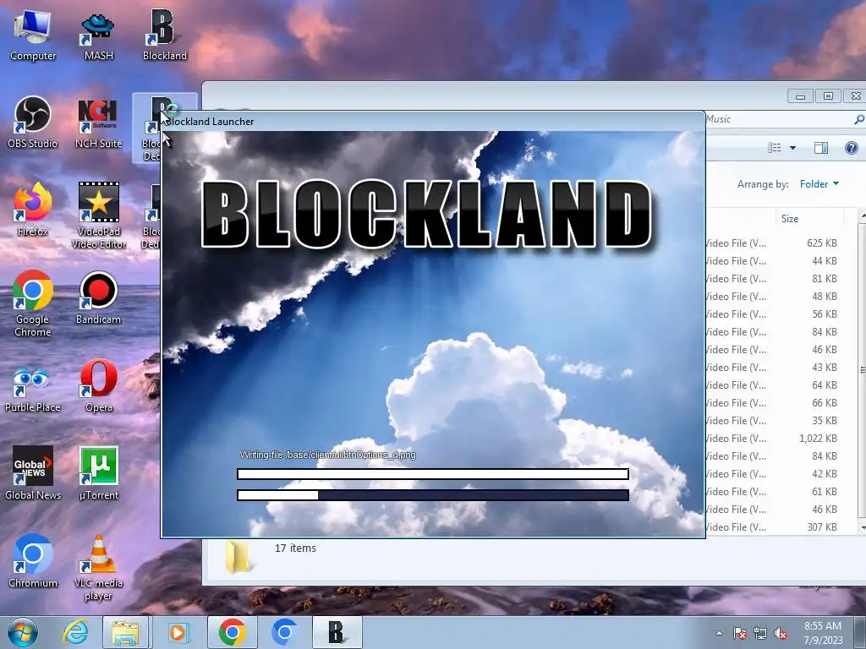Click the taskbar clock showing 8:55 AM
This screenshot has height=649, width=866.
pos(823,633)
